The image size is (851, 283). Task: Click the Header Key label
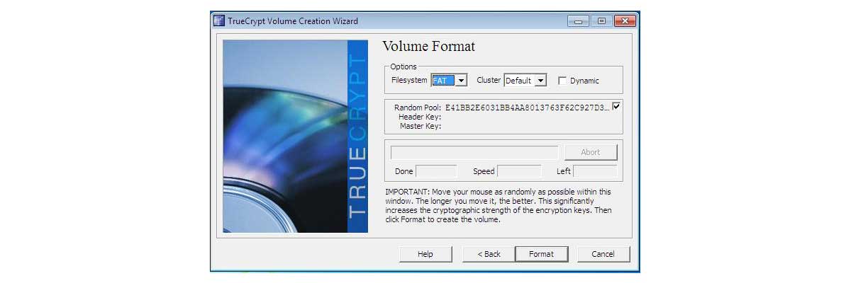pyautogui.click(x=420, y=117)
